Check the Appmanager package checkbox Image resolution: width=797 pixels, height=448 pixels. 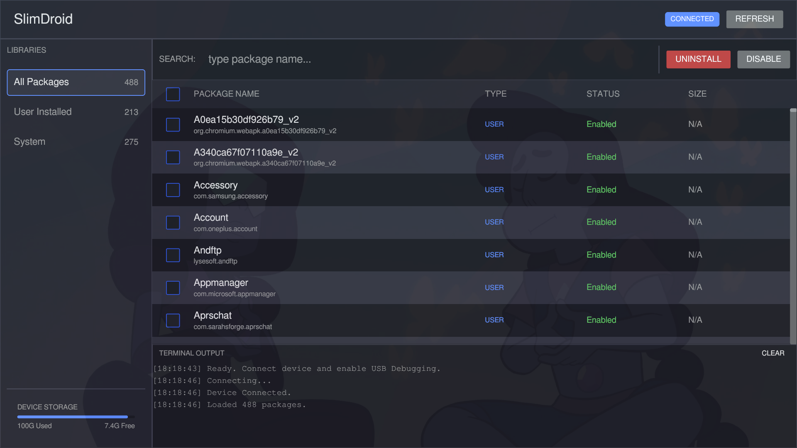pyautogui.click(x=173, y=287)
